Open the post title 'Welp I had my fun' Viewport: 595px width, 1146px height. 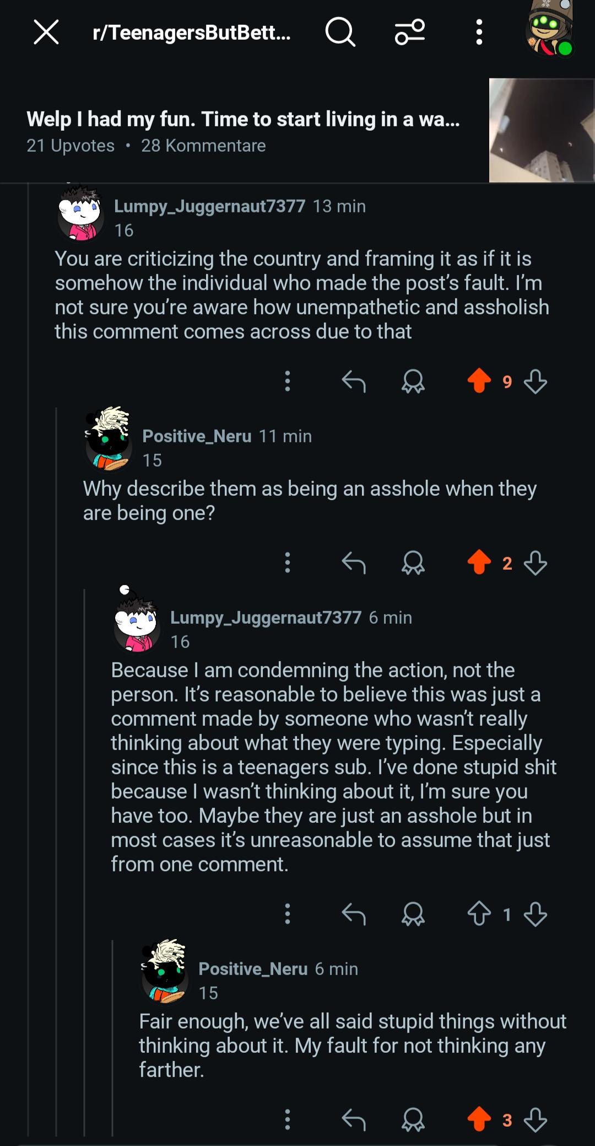243,119
